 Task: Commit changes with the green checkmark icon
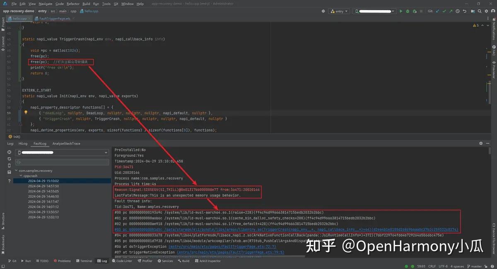tap(444, 11)
